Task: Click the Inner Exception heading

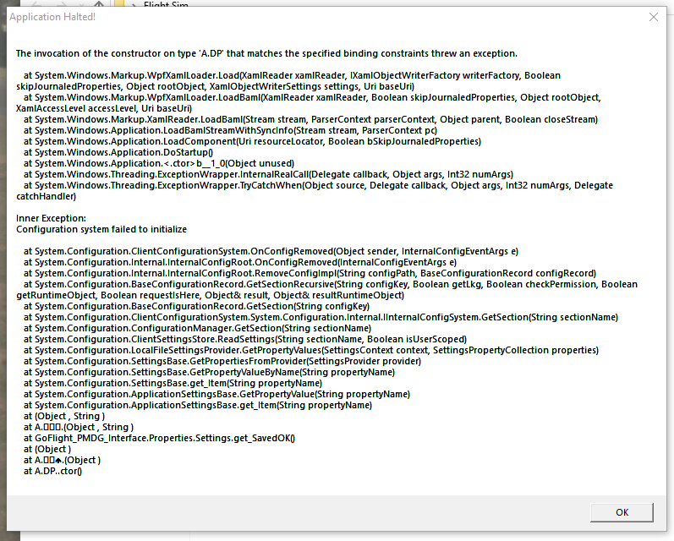Action: tap(50, 218)
